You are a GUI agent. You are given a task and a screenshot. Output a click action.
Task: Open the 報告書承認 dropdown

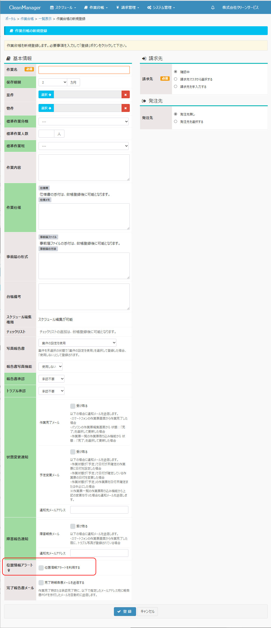52,379
